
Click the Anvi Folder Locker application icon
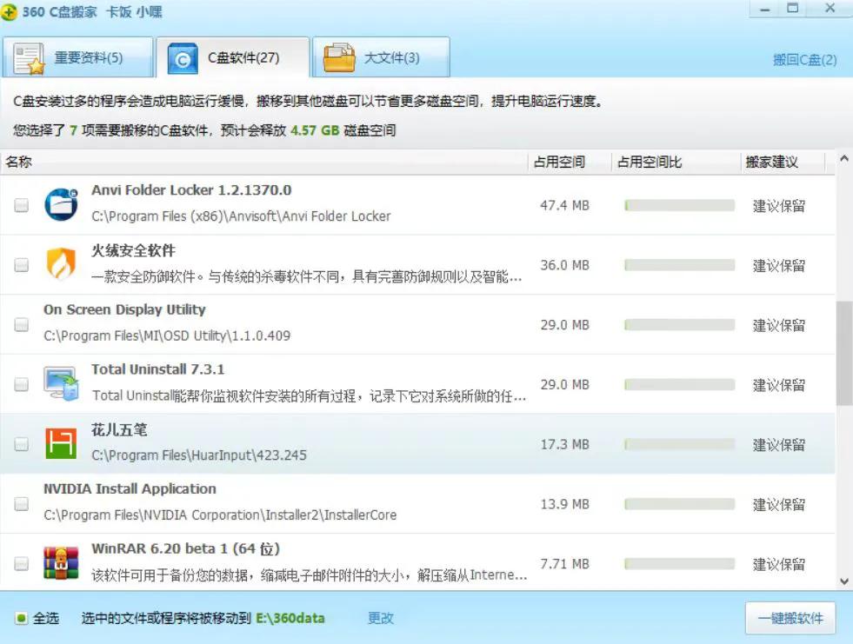point(61,203)
